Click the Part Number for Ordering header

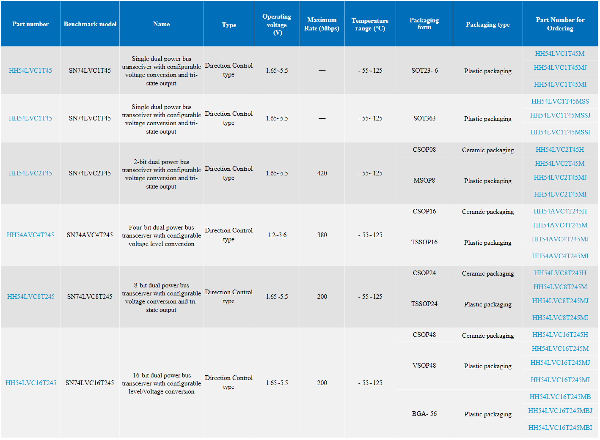(560, 24)
